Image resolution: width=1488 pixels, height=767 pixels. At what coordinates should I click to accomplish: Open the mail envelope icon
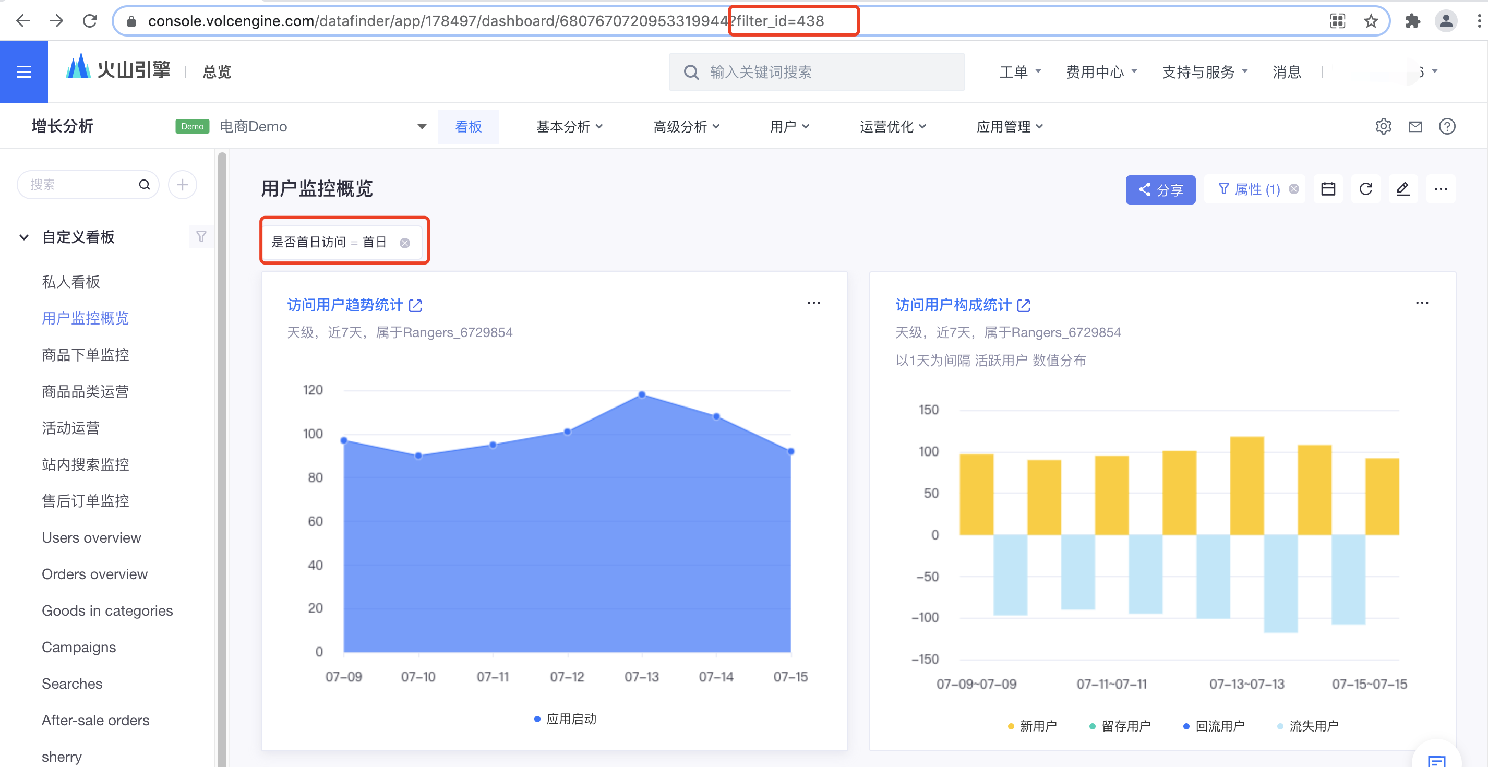point(1415,126)
